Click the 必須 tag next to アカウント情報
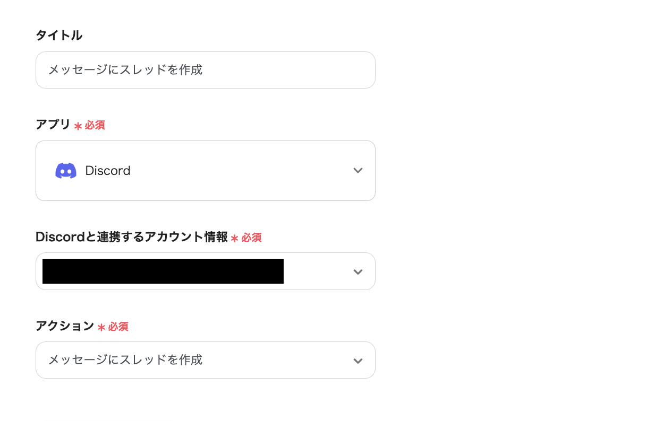The image size is (664, 421). point(252,238)
